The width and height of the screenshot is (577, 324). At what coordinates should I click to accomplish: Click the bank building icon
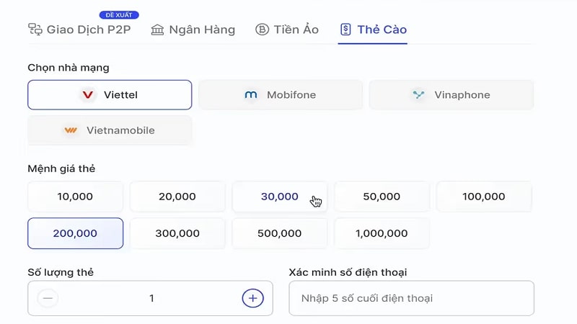[157, 30]
